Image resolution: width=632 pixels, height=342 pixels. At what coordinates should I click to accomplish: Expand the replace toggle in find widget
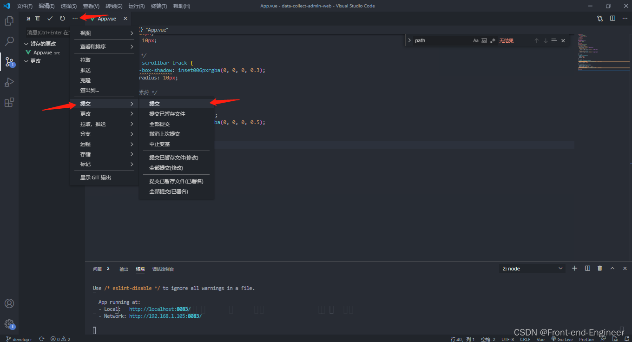pyautogui.click(x=409, y=41)
